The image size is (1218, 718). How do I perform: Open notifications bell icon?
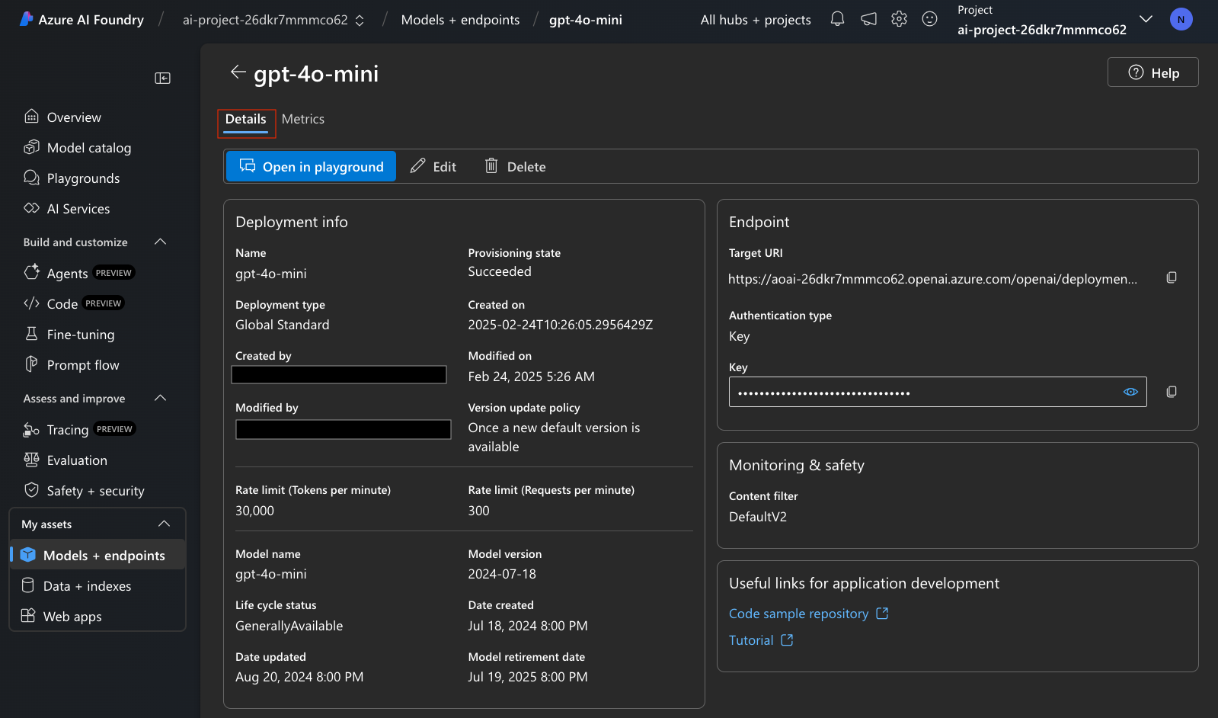[x=837, y=19]
